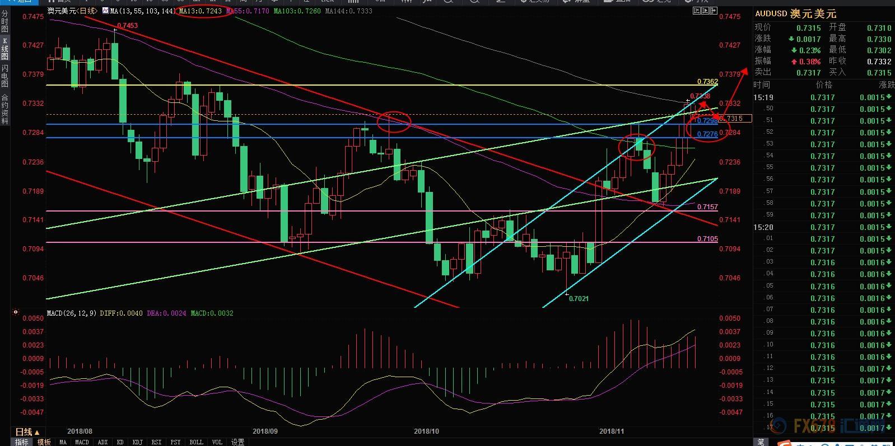The image size is (895, 446).
Task: Click the 0.7021 low price marker
Action: pyautogui.click(x=579, y=299)
